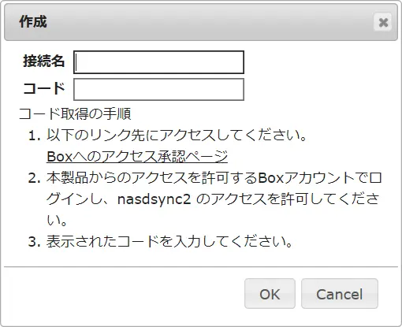Screen dimensions: 402x327
Task: Click step one text 以下のリンク先にアクセスしてください
Action: tap(177, 136)
